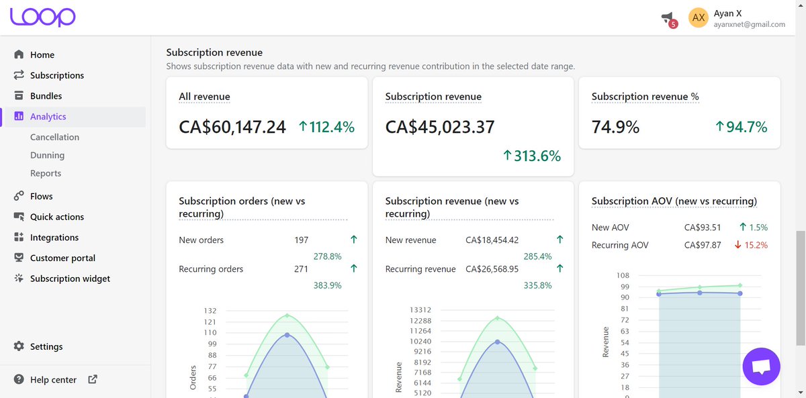Click the 383.9% recurring orders change
The height and width of the screenshot is (398, 806).
[x=328, y=285]
